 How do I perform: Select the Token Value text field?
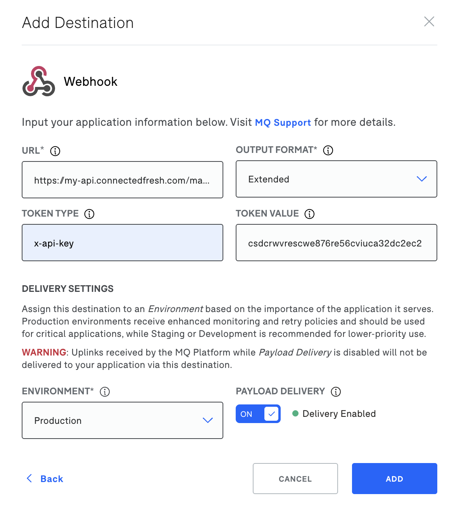click(x=336, y=243)
